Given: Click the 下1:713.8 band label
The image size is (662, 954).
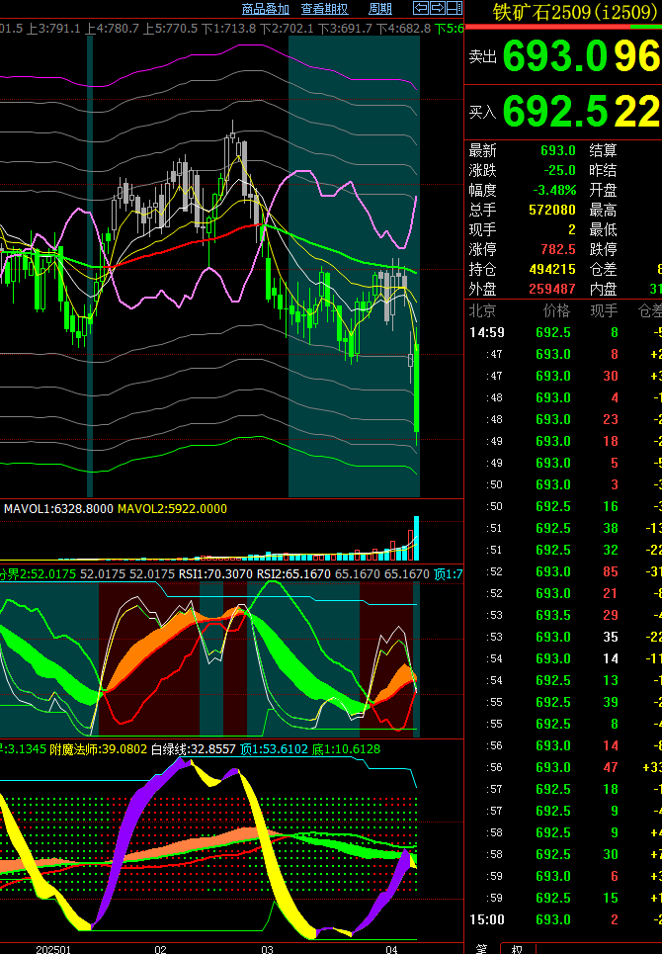Looking at the screenshot, I should point(228,29).
